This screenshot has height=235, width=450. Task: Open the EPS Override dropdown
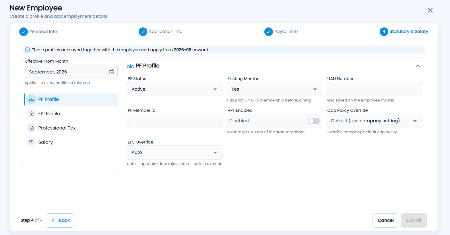tap(174, 153)
